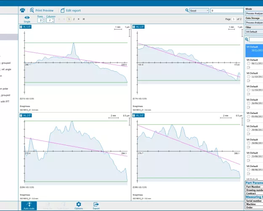Click the next page arrow
263x211 pixels.
point(78,19)
